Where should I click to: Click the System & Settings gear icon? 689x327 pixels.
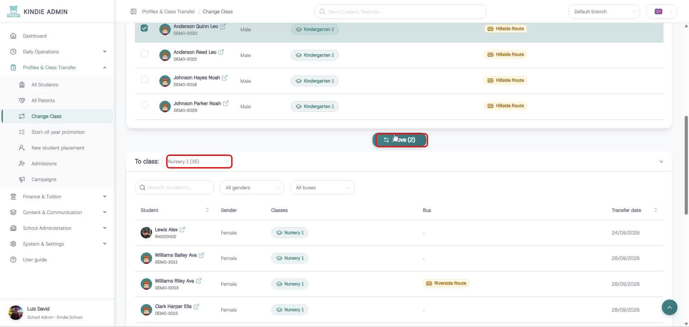point(13,244)
